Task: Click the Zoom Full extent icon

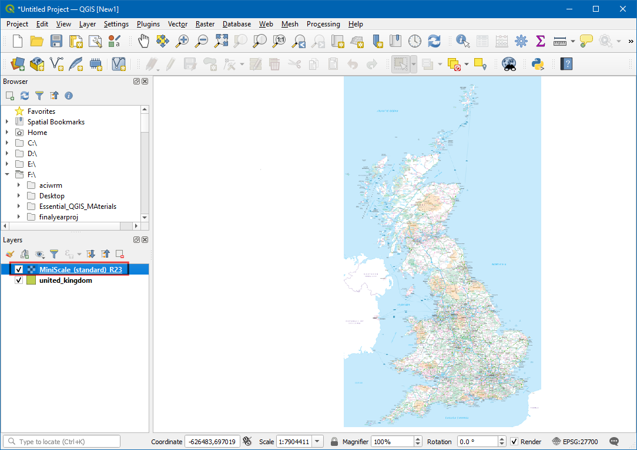Action: (221, 41)
